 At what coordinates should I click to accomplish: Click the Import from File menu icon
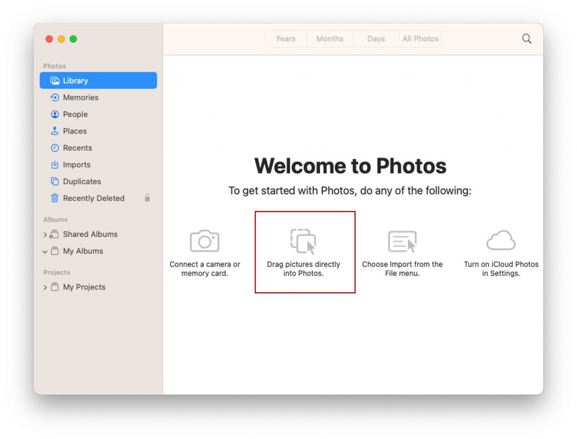click(x=402, y=241)
